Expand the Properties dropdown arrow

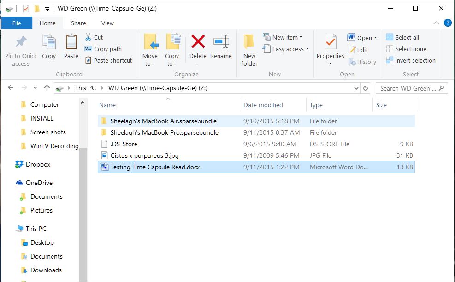point(330,63)
